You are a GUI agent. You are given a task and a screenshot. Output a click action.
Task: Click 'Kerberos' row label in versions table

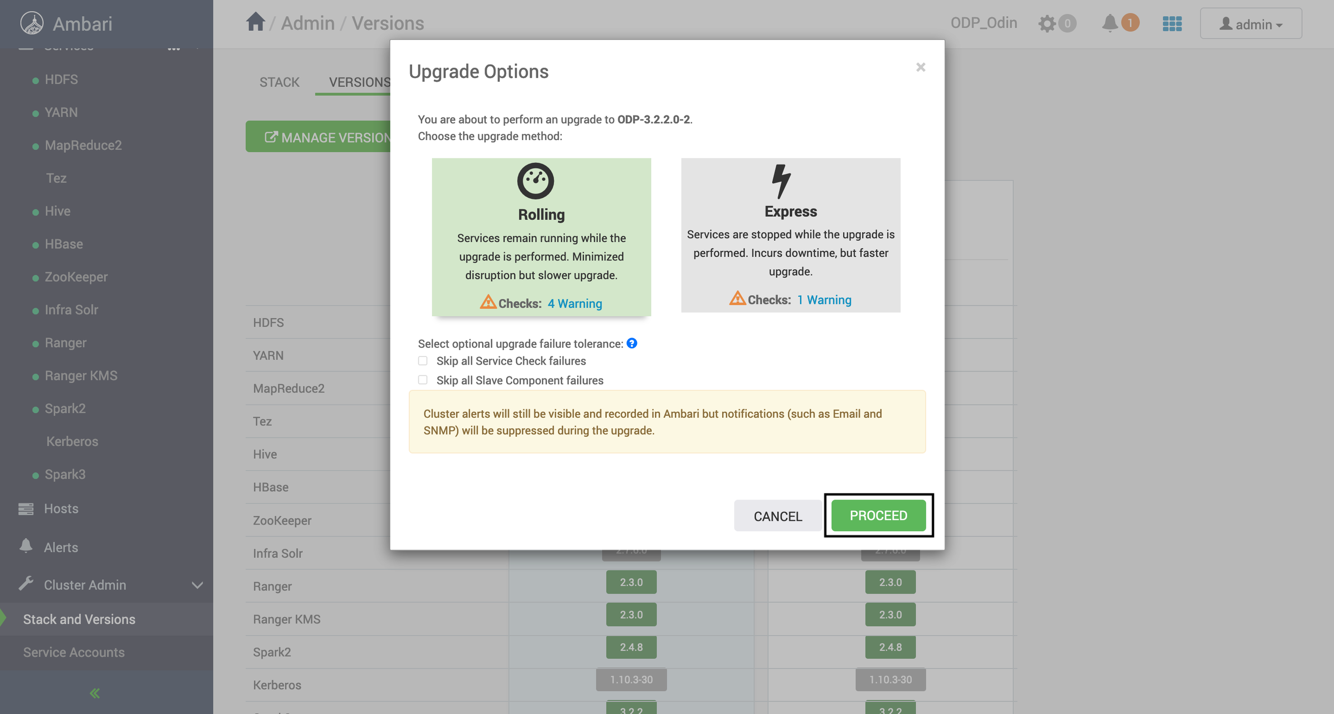point(277,684)
